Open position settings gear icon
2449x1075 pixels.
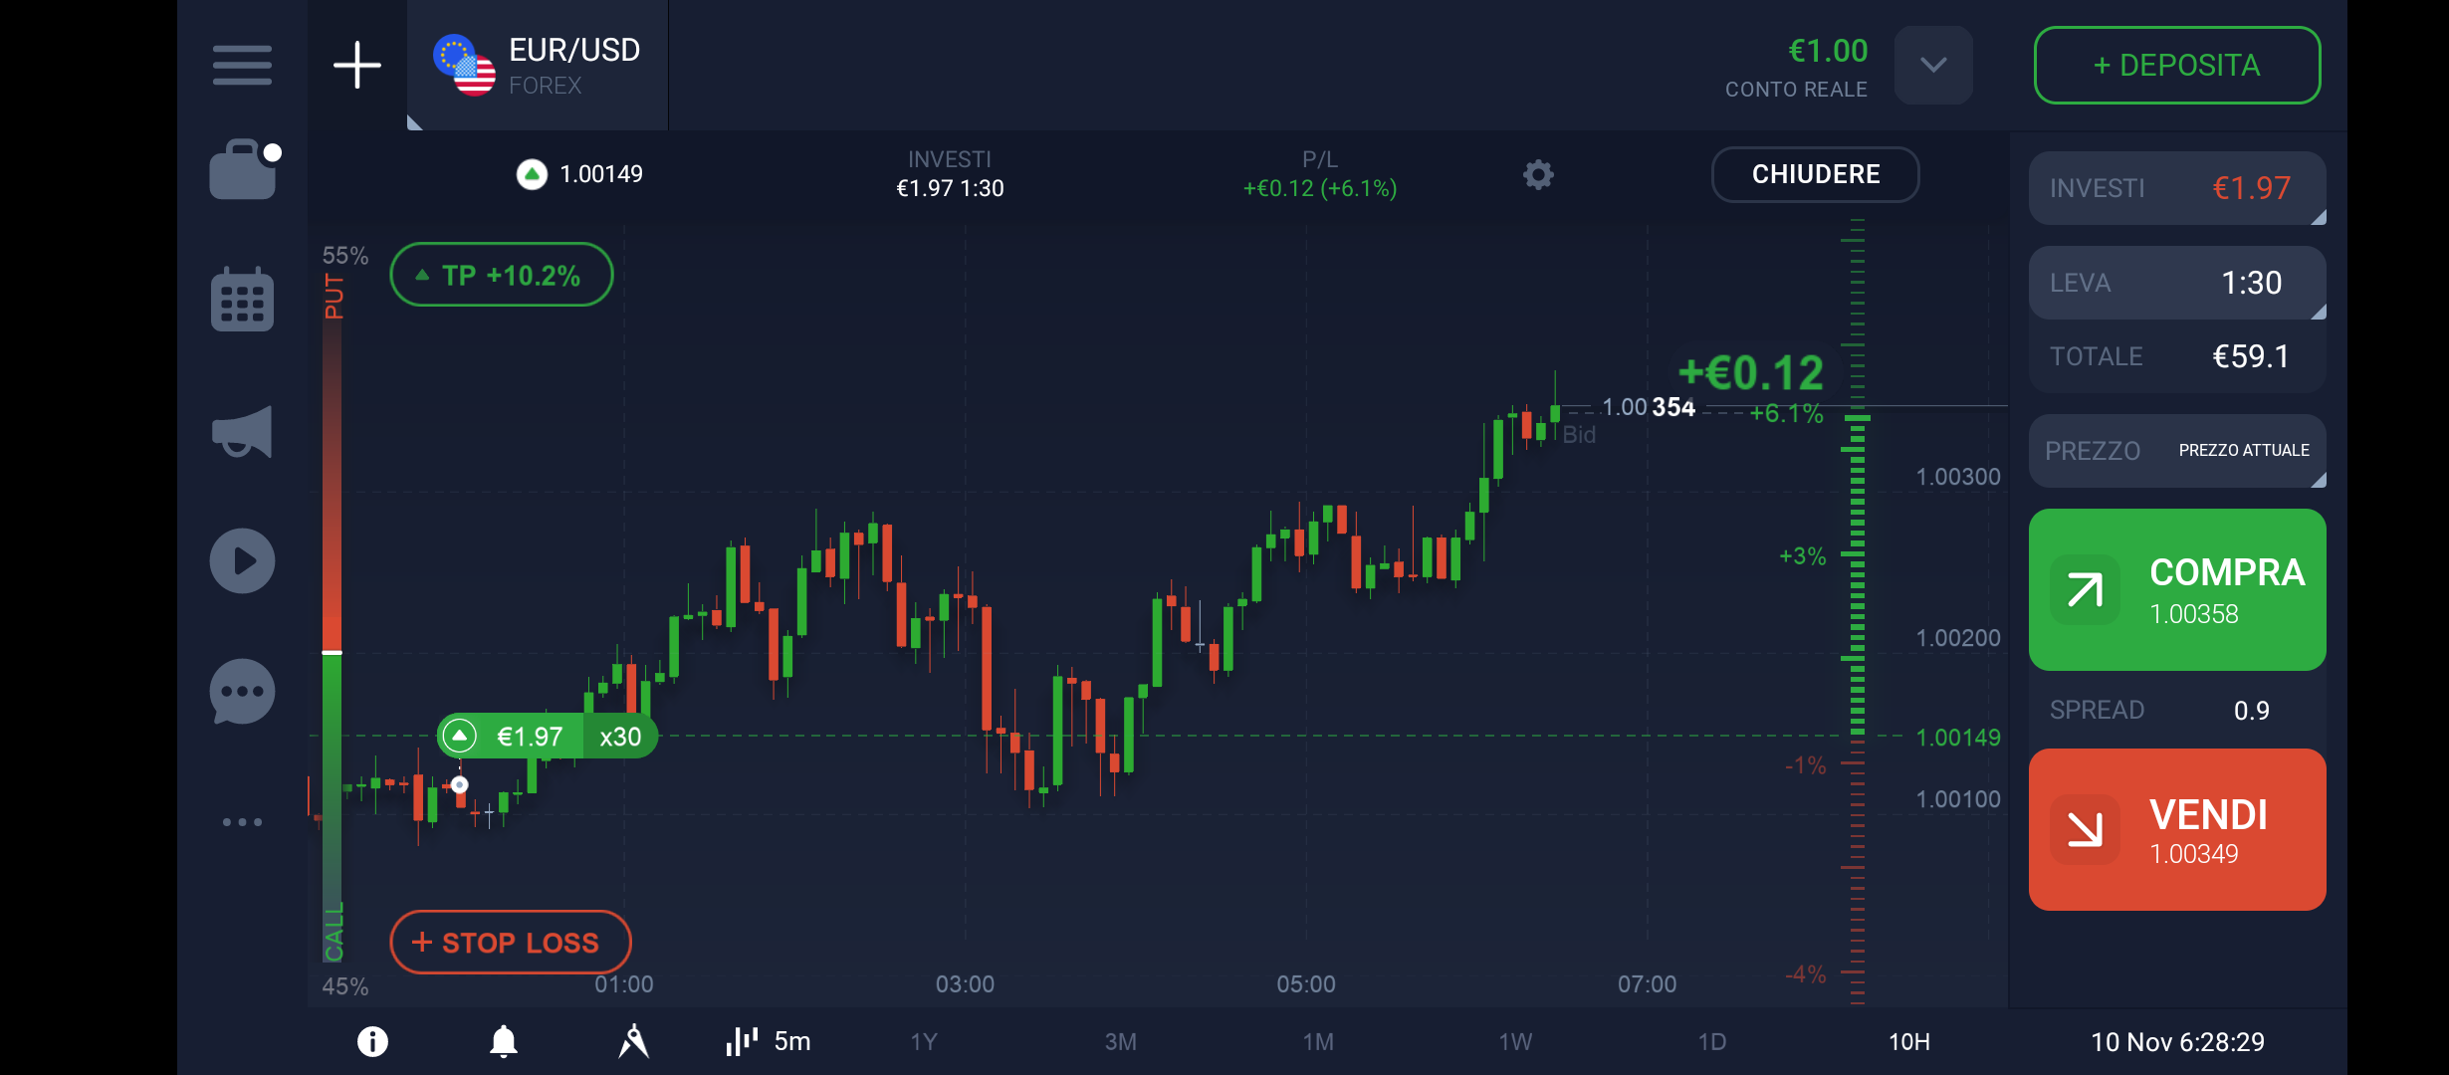coord(1538,175)
